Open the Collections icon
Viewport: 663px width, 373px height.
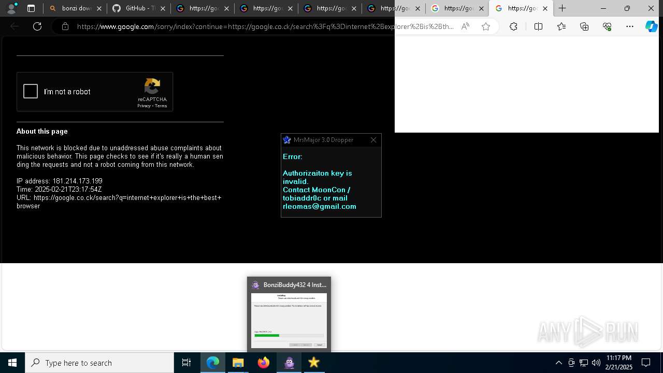click(584, 26)
